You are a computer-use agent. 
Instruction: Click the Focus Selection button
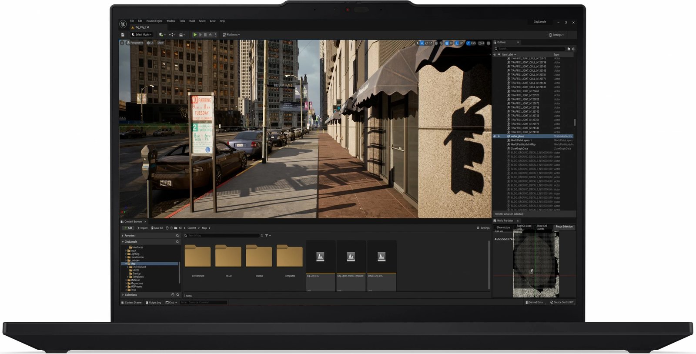click(564, 227)
